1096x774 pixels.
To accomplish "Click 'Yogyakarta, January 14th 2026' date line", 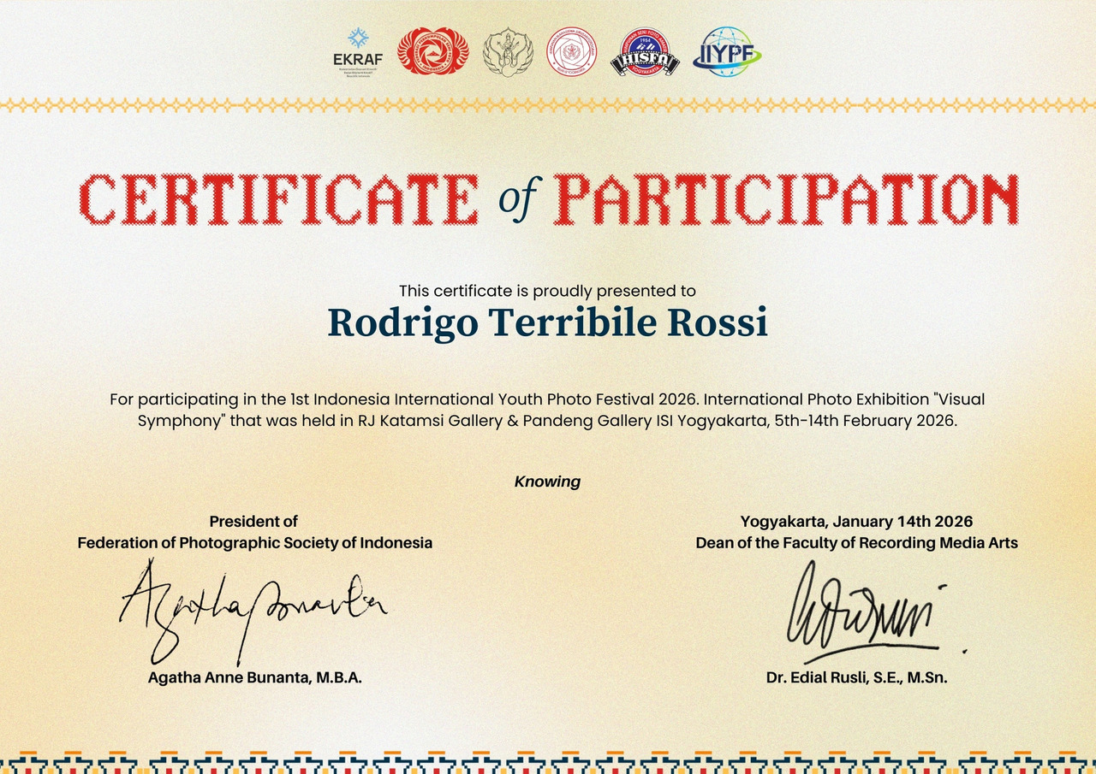I will click(x=856, y=522).
